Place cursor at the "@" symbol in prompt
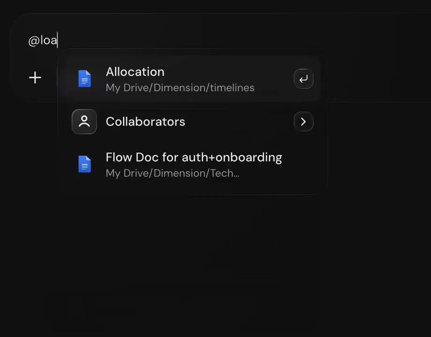Image resolution: width=431 pixels, height=337 pixels. click(34, 41)
